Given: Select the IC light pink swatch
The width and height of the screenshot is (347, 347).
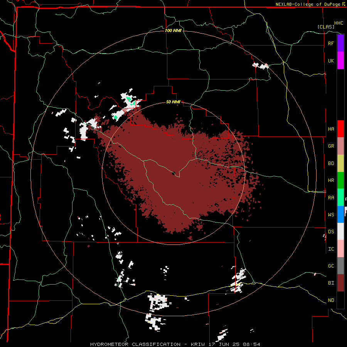Looking at the screenshot, I should 340,249.
